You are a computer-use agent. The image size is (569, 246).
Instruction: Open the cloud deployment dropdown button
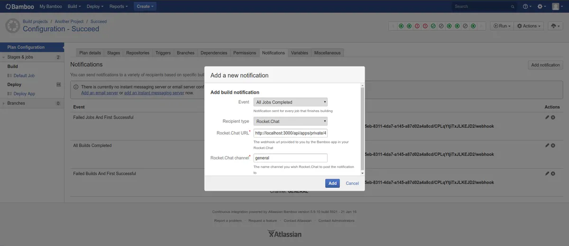tap(556, 26)
